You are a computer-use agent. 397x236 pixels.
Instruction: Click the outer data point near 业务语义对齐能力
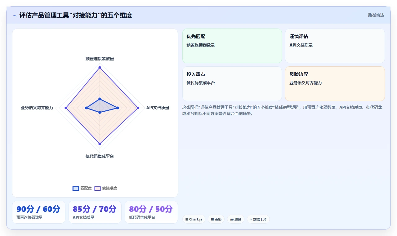click(66, 108)
